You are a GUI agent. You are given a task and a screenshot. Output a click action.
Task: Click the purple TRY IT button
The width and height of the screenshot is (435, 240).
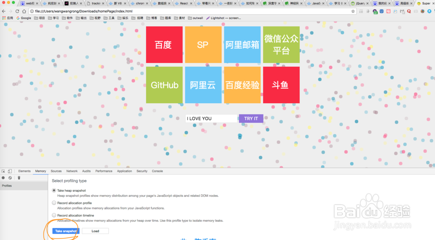click(x=251, y=118)
